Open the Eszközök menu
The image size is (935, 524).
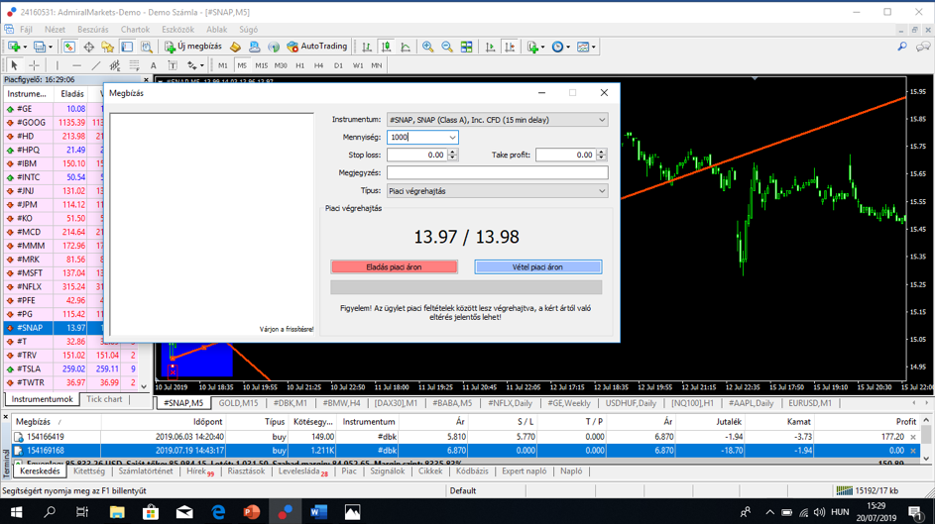pyautogui.click(x=177, y=29)
